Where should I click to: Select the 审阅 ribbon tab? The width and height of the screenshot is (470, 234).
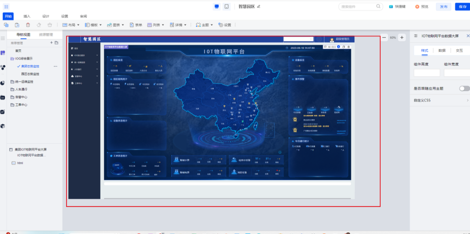[83, 16]
